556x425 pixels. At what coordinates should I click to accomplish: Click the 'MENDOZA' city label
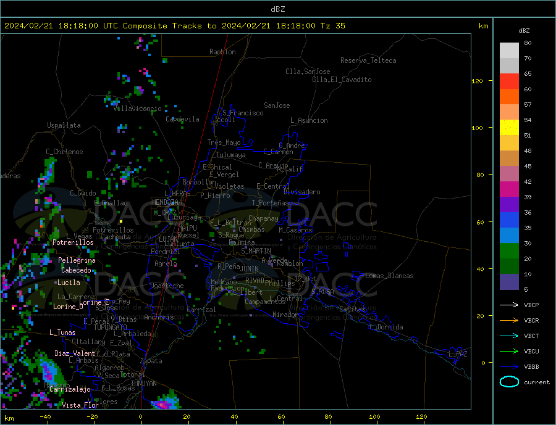click(166, 202)
